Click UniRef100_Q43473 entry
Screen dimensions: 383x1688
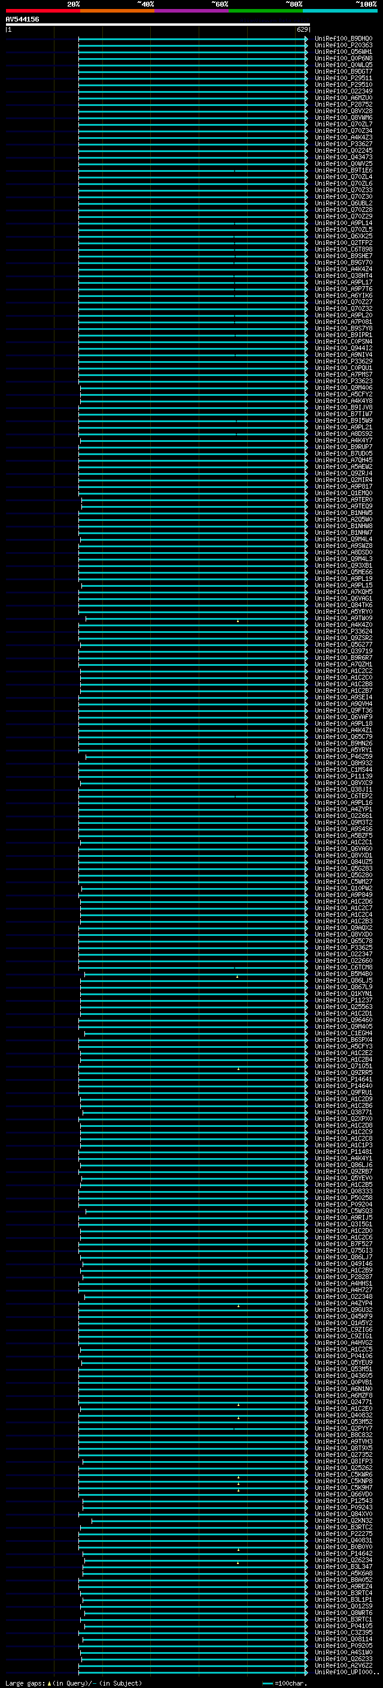click(x=343, y=157)
